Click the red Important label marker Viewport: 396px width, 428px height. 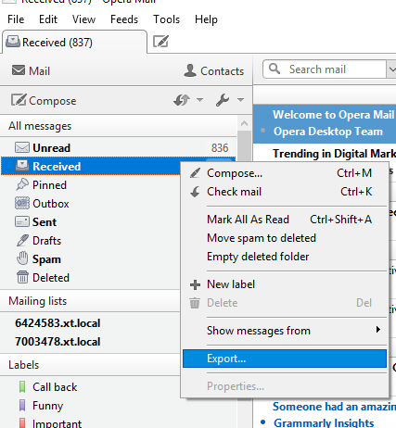click(x=22, y=423)
